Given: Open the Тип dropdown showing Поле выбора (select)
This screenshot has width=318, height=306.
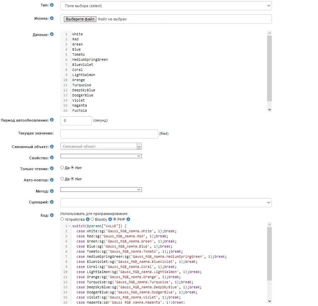Looking at the screenshot, I should click(x=166, y=5).
